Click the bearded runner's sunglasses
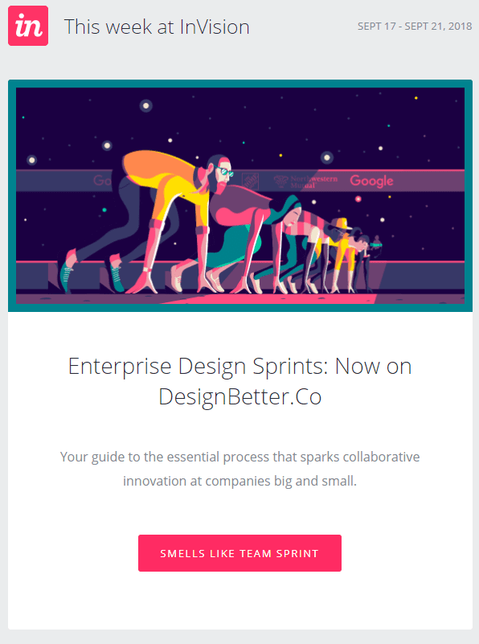 (x=223, y=170)
